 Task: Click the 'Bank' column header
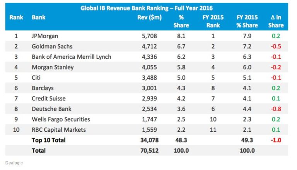[x=39, y=17]
